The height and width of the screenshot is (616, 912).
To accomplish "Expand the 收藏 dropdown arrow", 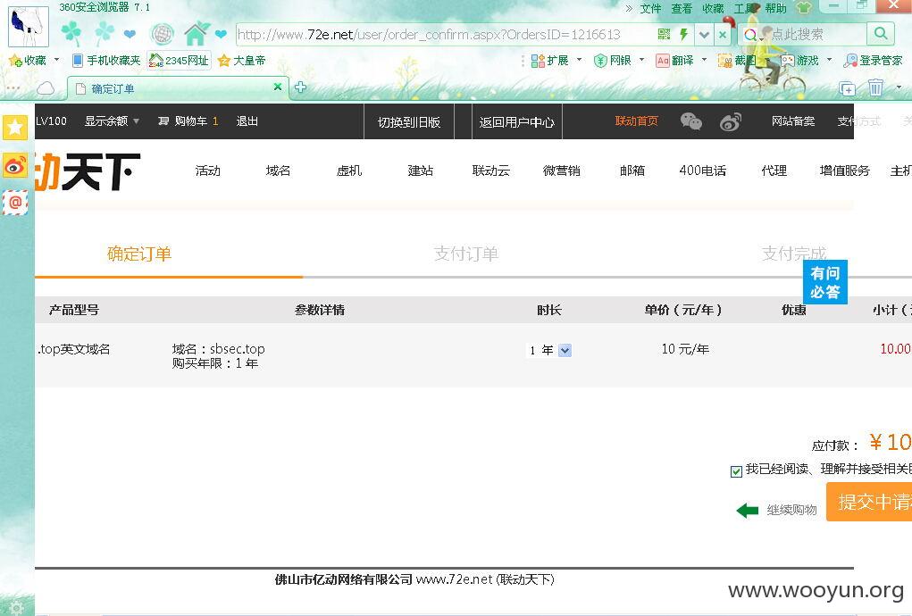I will click(x=56, y=60).
